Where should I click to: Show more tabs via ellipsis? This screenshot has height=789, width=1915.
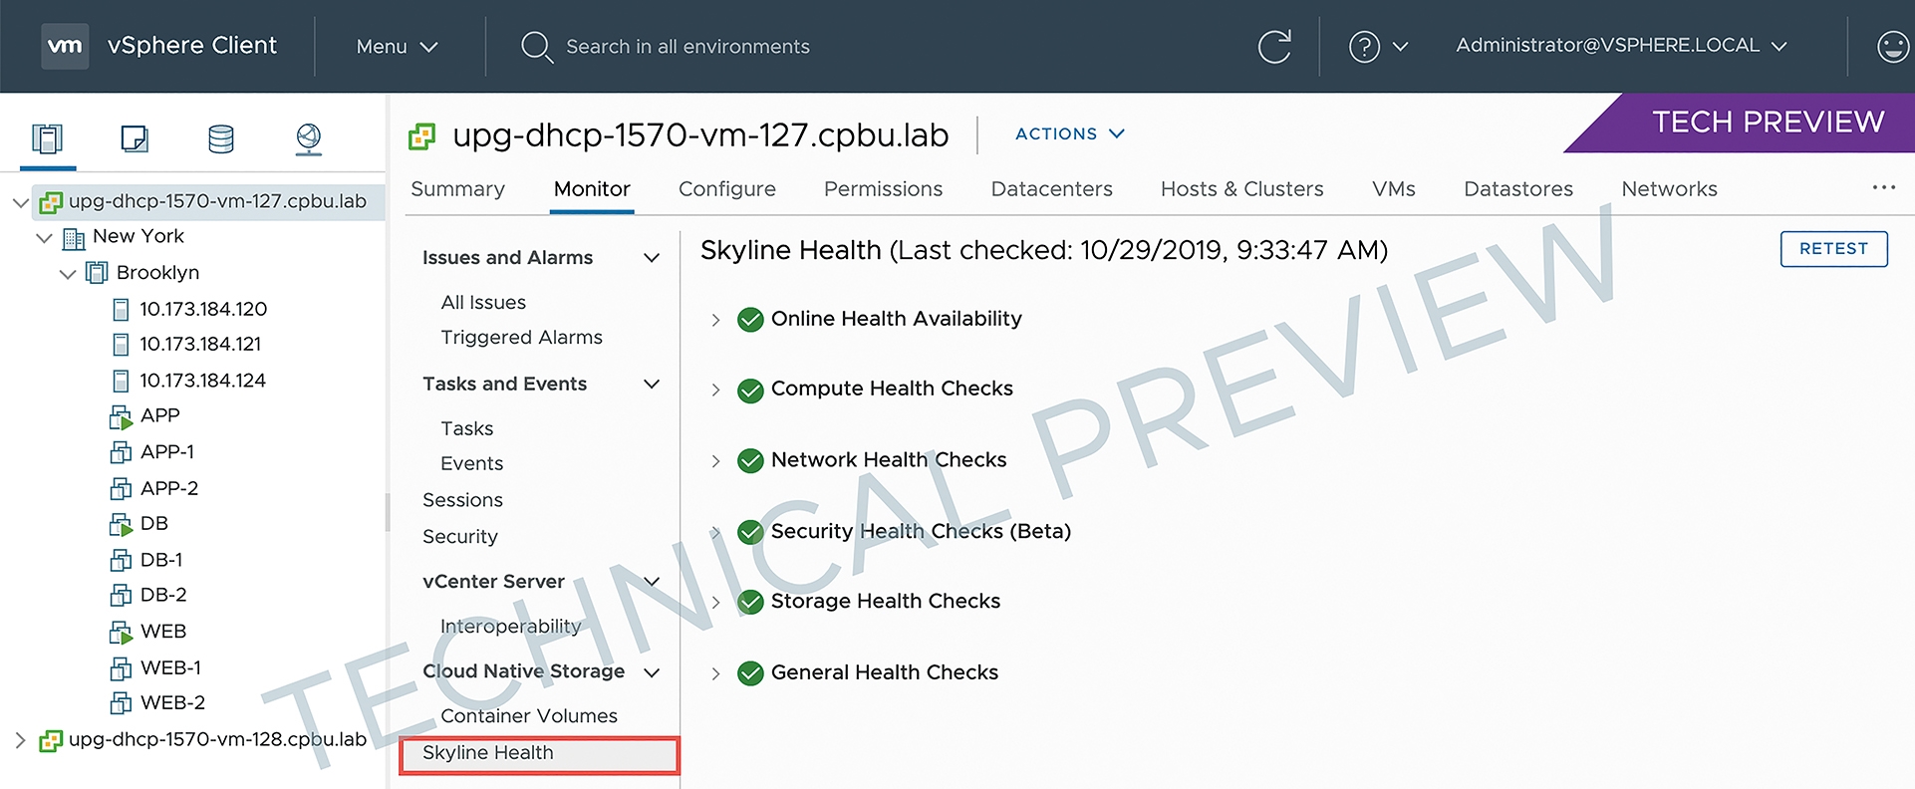click(1883, 187)
